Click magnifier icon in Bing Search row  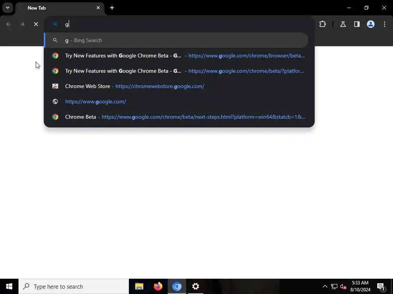point(55,40)
